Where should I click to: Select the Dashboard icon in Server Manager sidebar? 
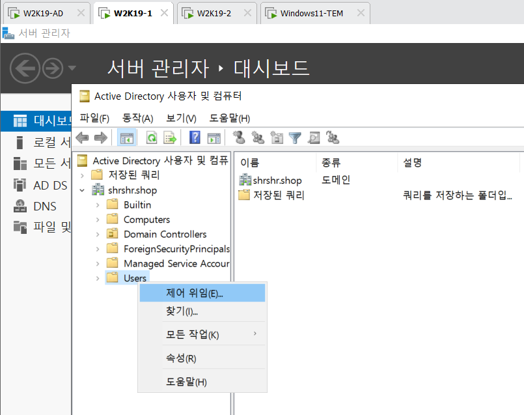20,121
